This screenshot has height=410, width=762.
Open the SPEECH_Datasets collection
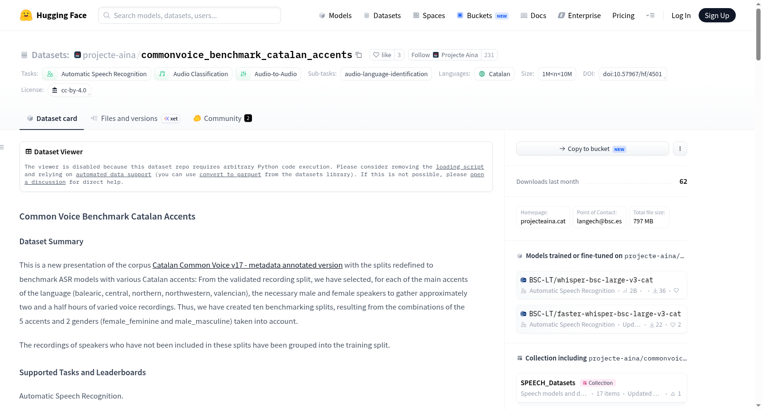pos(602,388)
